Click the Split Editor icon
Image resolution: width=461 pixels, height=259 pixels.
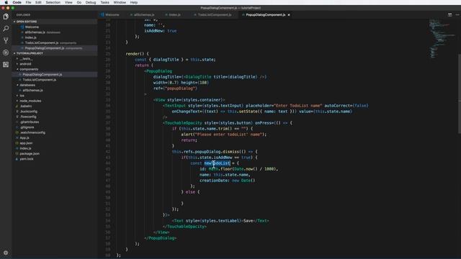(449, 14)
